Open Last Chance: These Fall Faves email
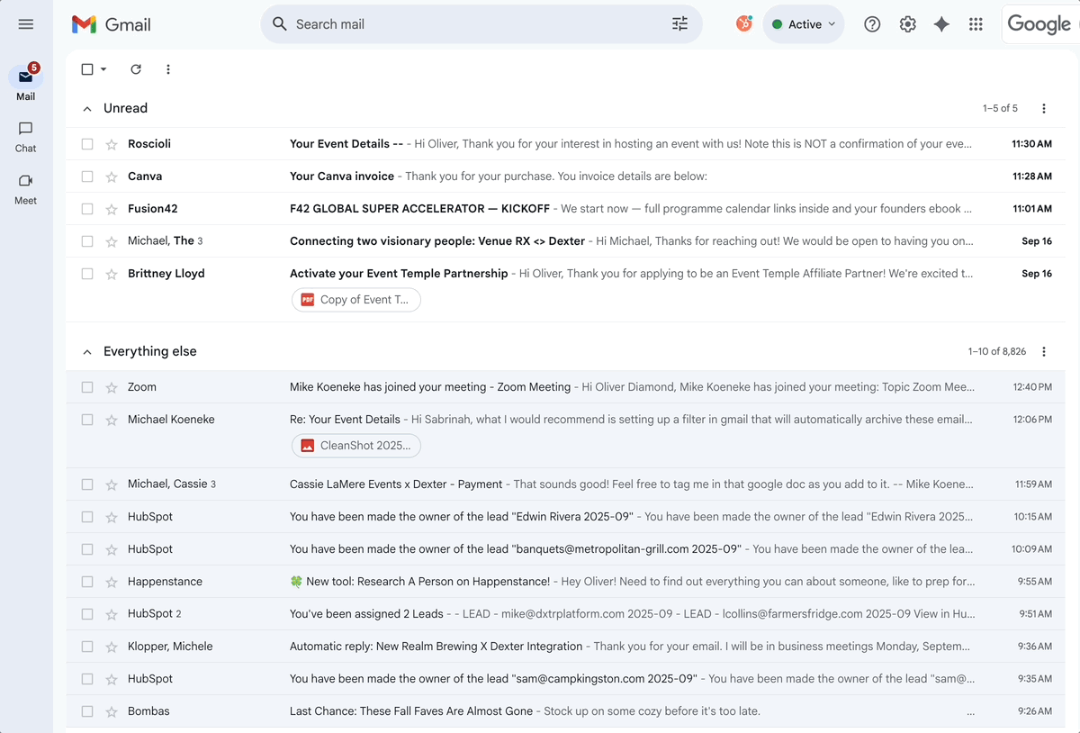Image resolution: width=1080 pixels, height=733 pixels. 565,711
